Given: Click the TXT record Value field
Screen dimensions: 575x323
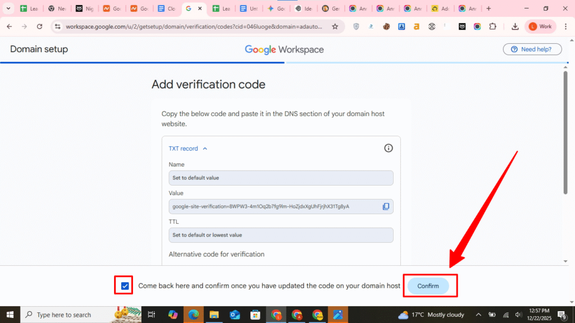Looking at the screenshot, I should [x=275, y=206].
